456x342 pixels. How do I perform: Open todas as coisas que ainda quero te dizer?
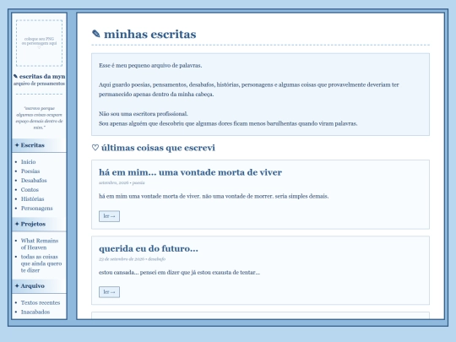[x=41, y=263]
